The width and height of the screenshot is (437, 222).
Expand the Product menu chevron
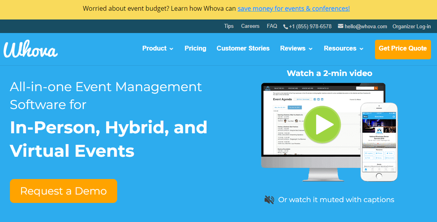171,49
